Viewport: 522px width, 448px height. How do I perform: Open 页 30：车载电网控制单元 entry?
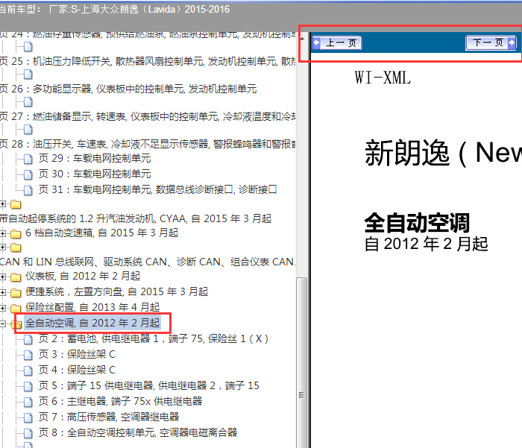tap(95, 174)
